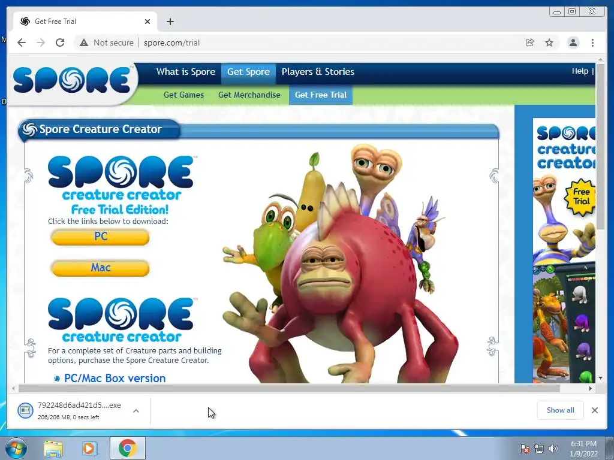Click the creatures group image

341,264
